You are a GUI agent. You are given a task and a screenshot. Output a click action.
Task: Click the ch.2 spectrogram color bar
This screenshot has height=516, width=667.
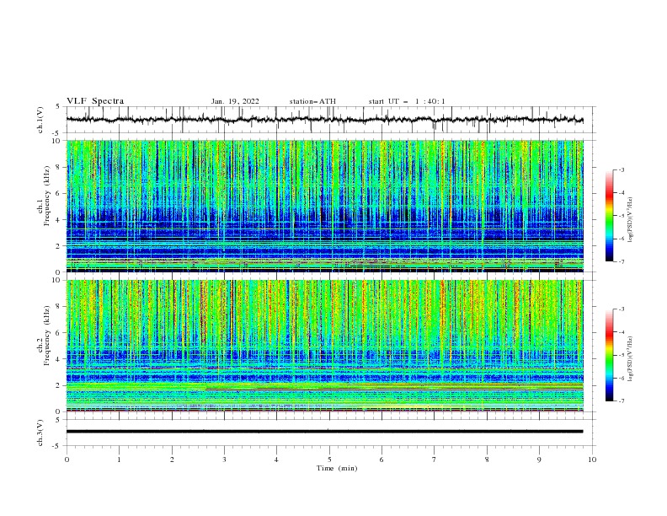coord(609,355)
